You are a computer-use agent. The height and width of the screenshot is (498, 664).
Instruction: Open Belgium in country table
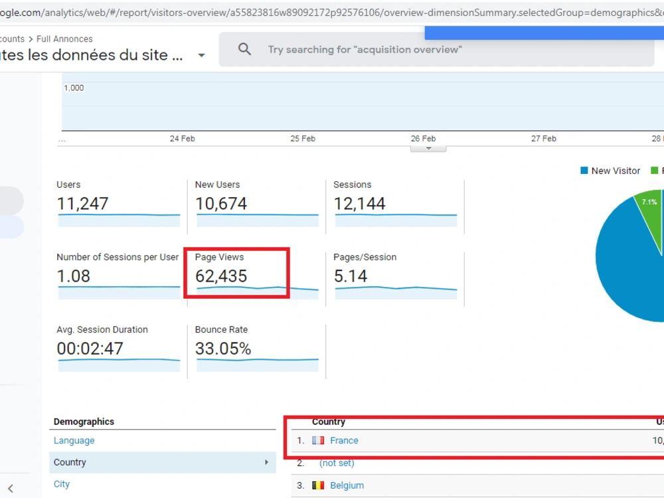pyautogui.click(x=347, y=485)
